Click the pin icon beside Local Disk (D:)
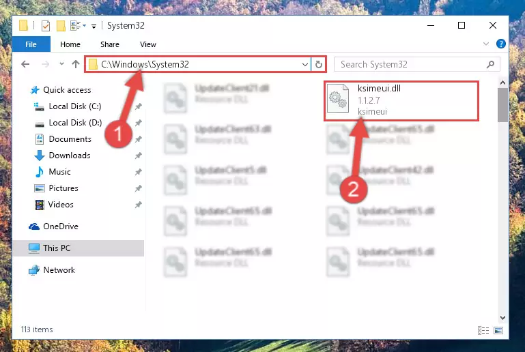 (139, 123)
